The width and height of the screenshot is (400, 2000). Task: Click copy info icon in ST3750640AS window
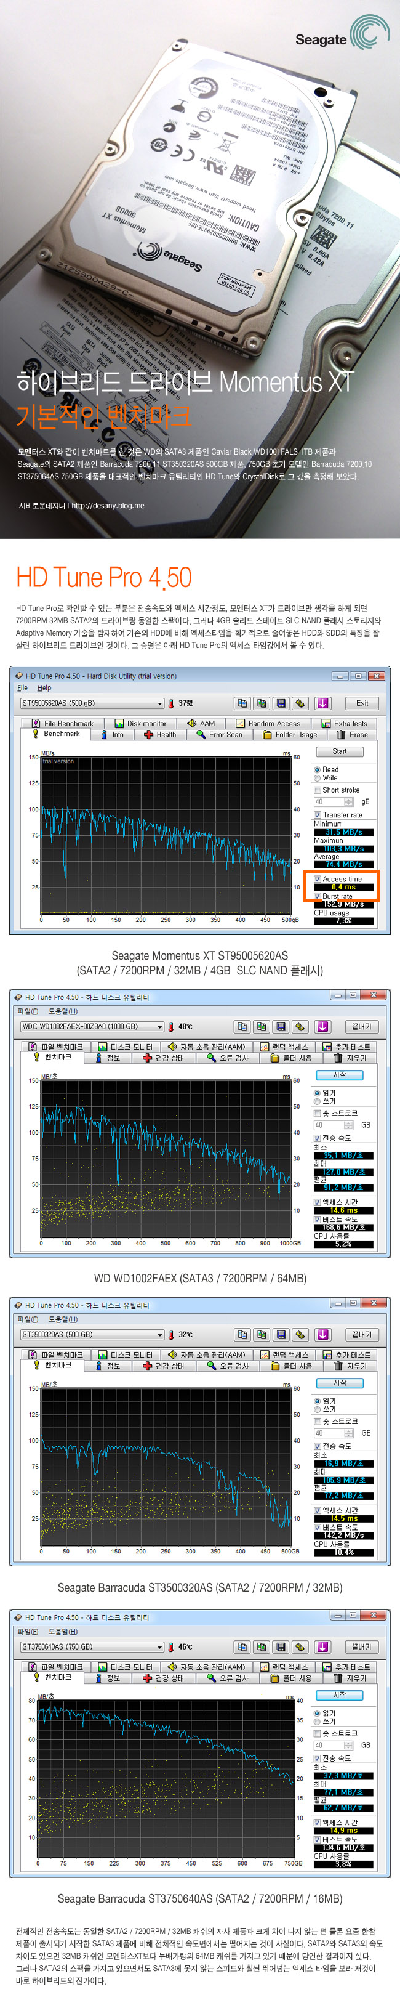pyautogui.click(x=242, y=1646)
